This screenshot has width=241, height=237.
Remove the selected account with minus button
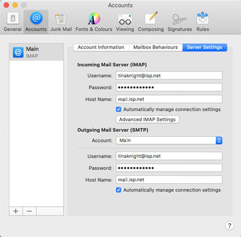[30, 211]
